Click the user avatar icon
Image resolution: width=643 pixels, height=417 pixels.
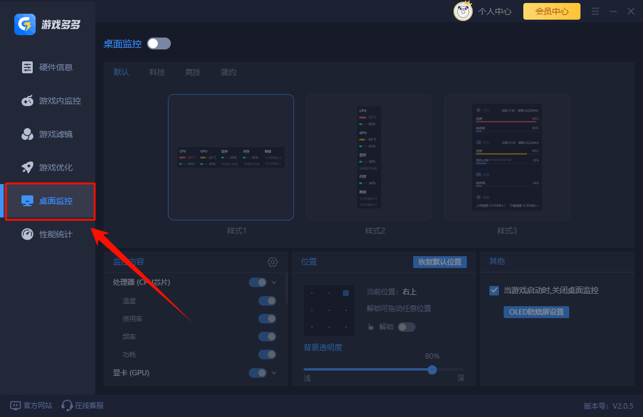point(463,11)
